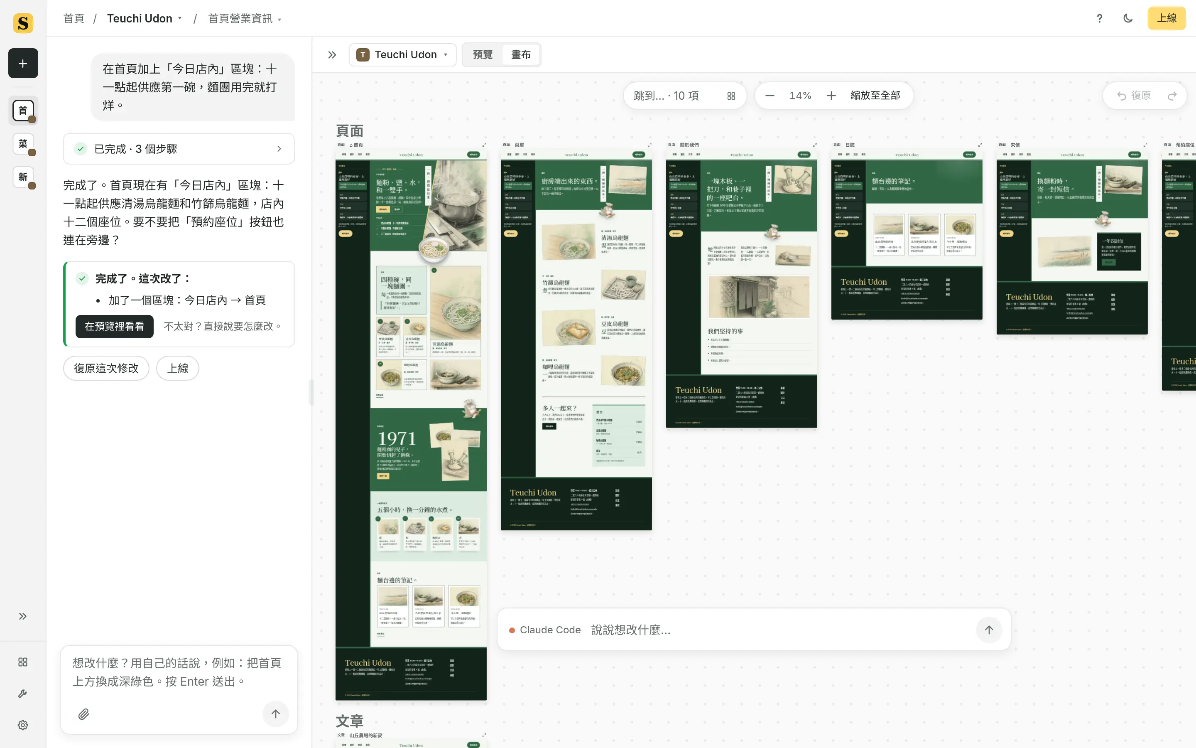
Task: Open Teuchi Udon project selector in toolbar
Action: pyautogui.click(x=402, y=54)
